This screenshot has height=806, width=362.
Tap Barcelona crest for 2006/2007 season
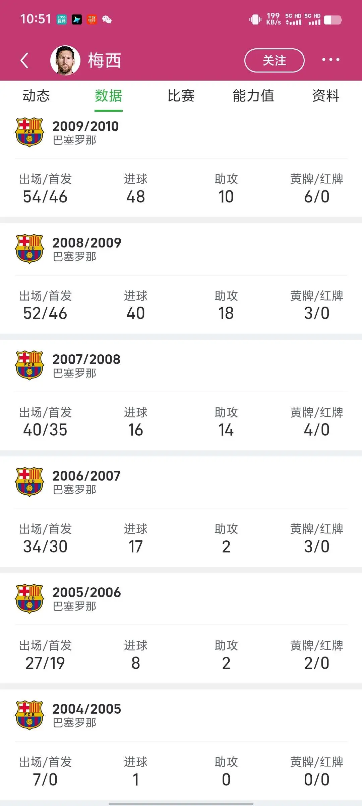(x=29, y=482)
